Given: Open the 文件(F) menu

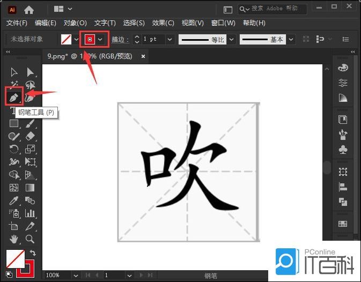Looking at the screenshot, I should pos(17,23).
